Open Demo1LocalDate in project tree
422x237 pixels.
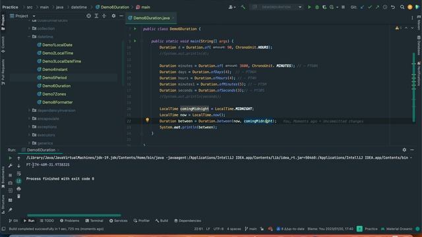point(57,45)
